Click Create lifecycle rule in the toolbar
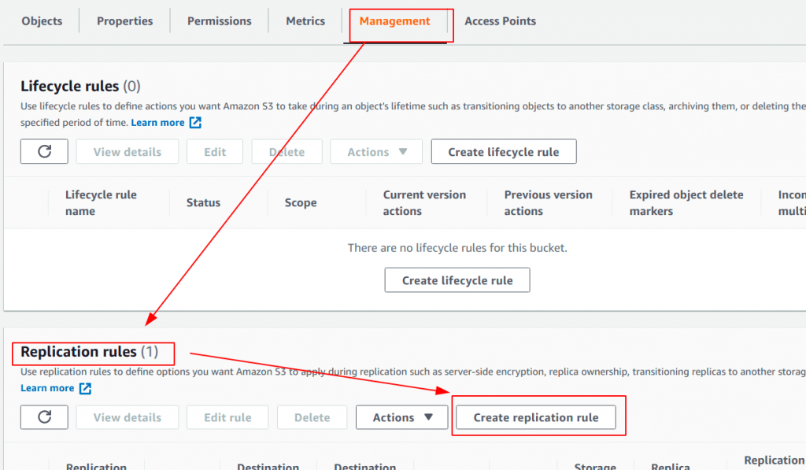Image resolution: width=806 pixels, height=470 pixels. [x=503, y=151]
